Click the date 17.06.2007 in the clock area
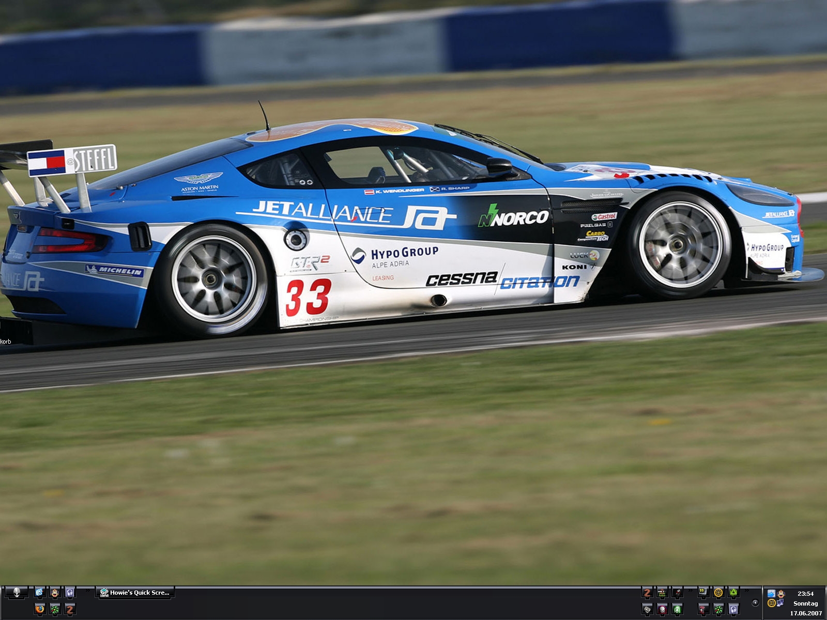This screenshot has width=827, height=620. pyautogui.click(x=805, y=613)
